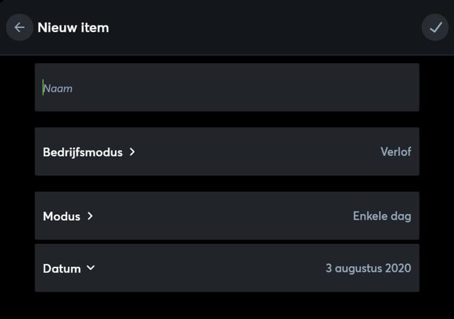The width and height of the screenshot is (454, 319).
Task: Click the Nieuw item heading
Action: click(x=73, y=27)
